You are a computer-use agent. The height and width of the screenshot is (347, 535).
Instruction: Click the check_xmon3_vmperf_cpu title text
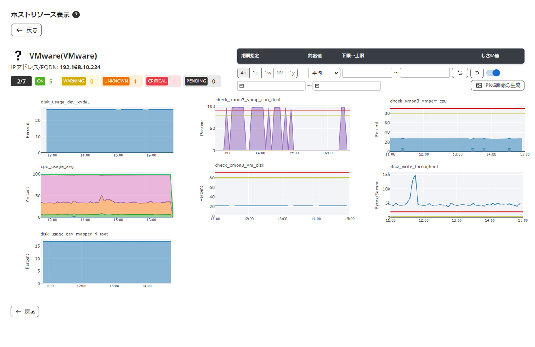point(419,101)
